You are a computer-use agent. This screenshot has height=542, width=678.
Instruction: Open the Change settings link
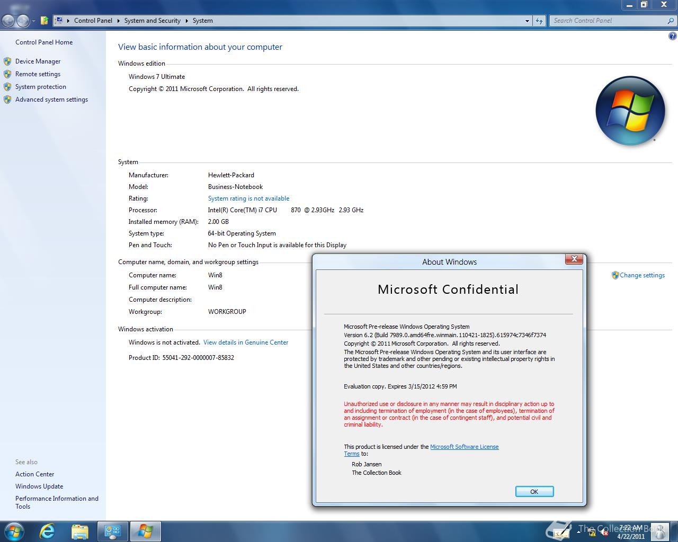click(642, 275)
